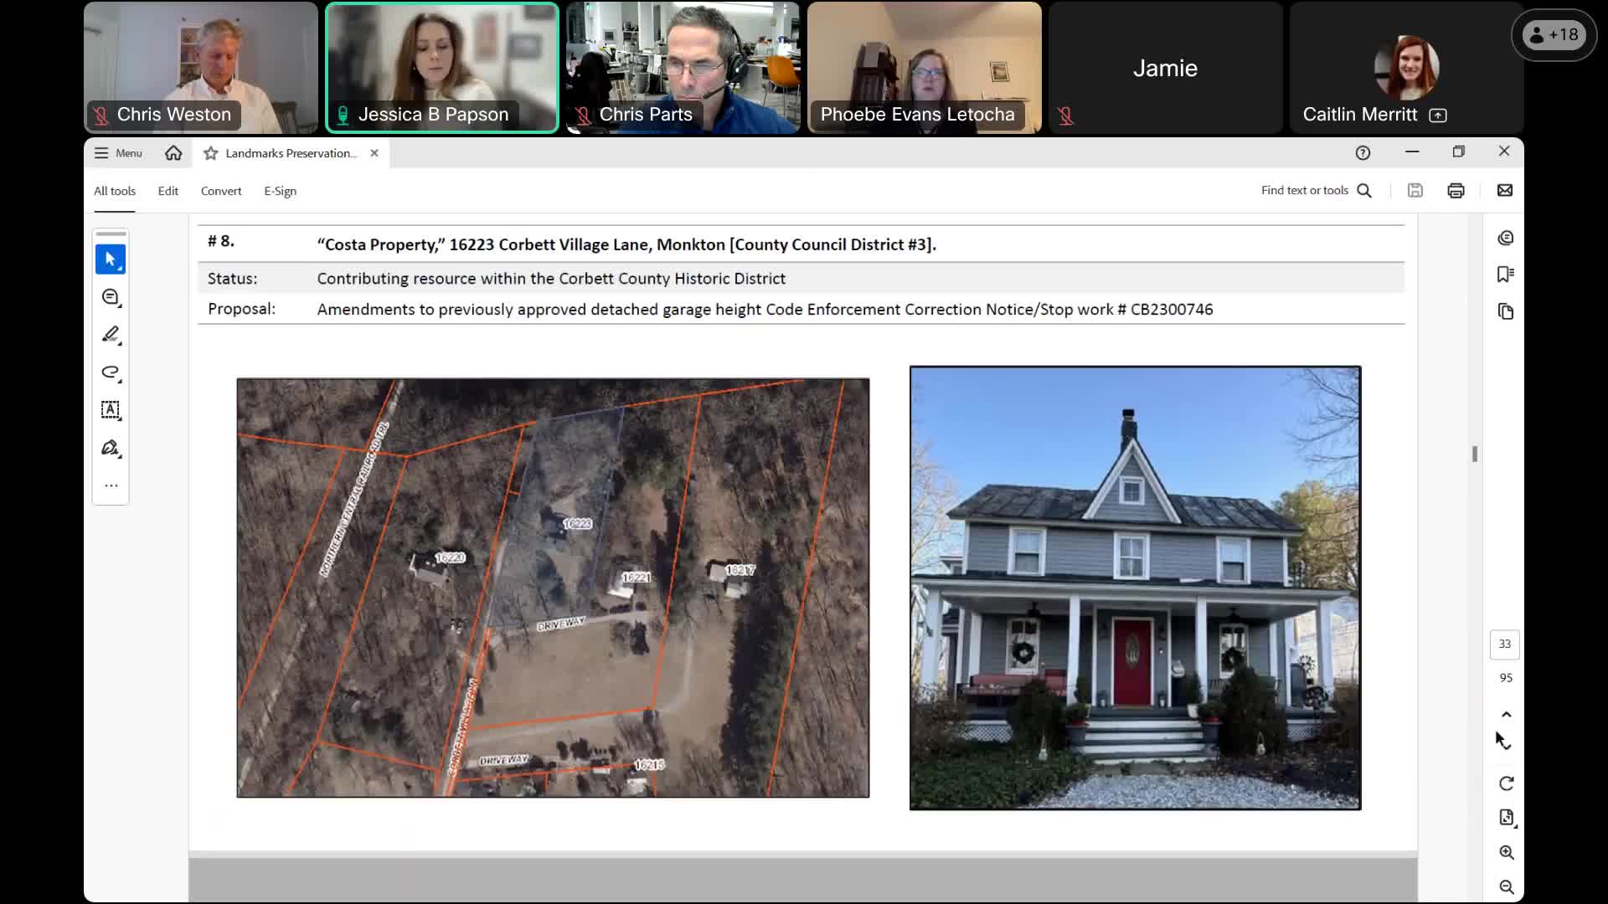Select the highlighter pen tool
Viewport: 1608px width, 904px height.
pyautogui.click(x=111, y=335)
